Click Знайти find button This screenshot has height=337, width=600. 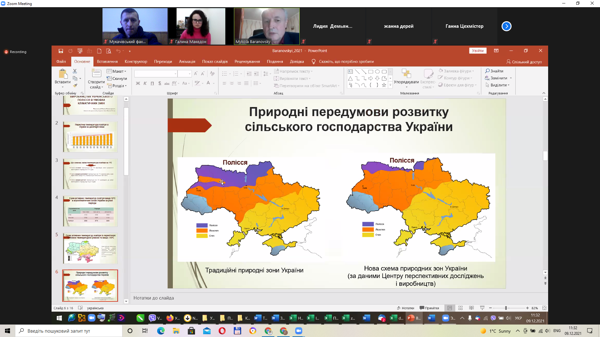494,71
